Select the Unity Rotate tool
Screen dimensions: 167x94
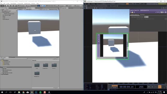[x=8, y=6]
